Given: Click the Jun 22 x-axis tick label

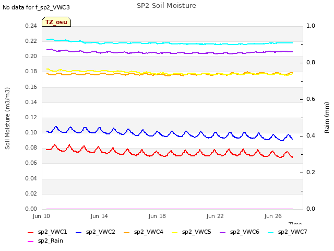Looking at the screenshot, I should 215,216.
